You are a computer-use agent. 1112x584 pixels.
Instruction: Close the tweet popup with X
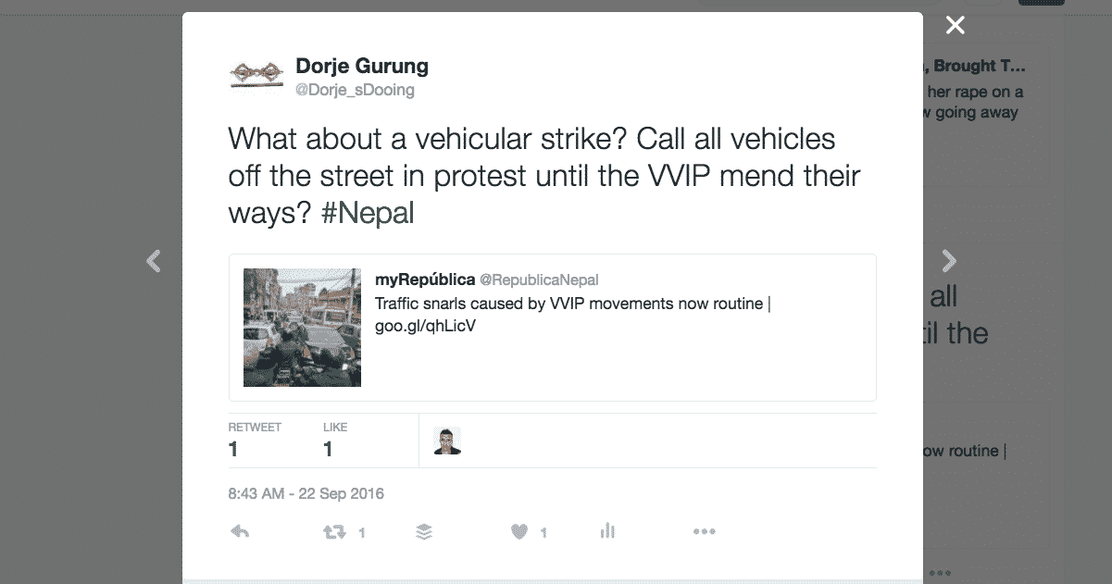[x=955, y=26]
